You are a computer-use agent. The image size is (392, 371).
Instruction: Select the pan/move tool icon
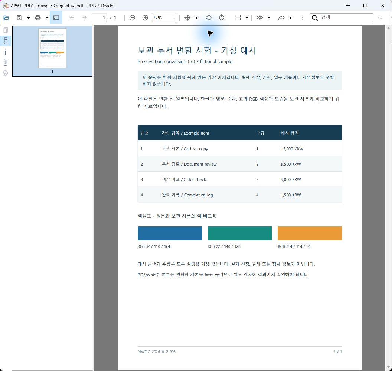click(187, 18)
